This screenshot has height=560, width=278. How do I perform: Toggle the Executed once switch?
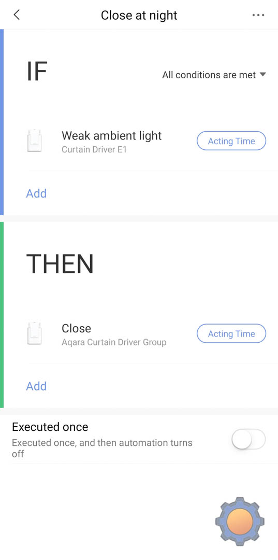pyautogui.click(x=248, y=439)
